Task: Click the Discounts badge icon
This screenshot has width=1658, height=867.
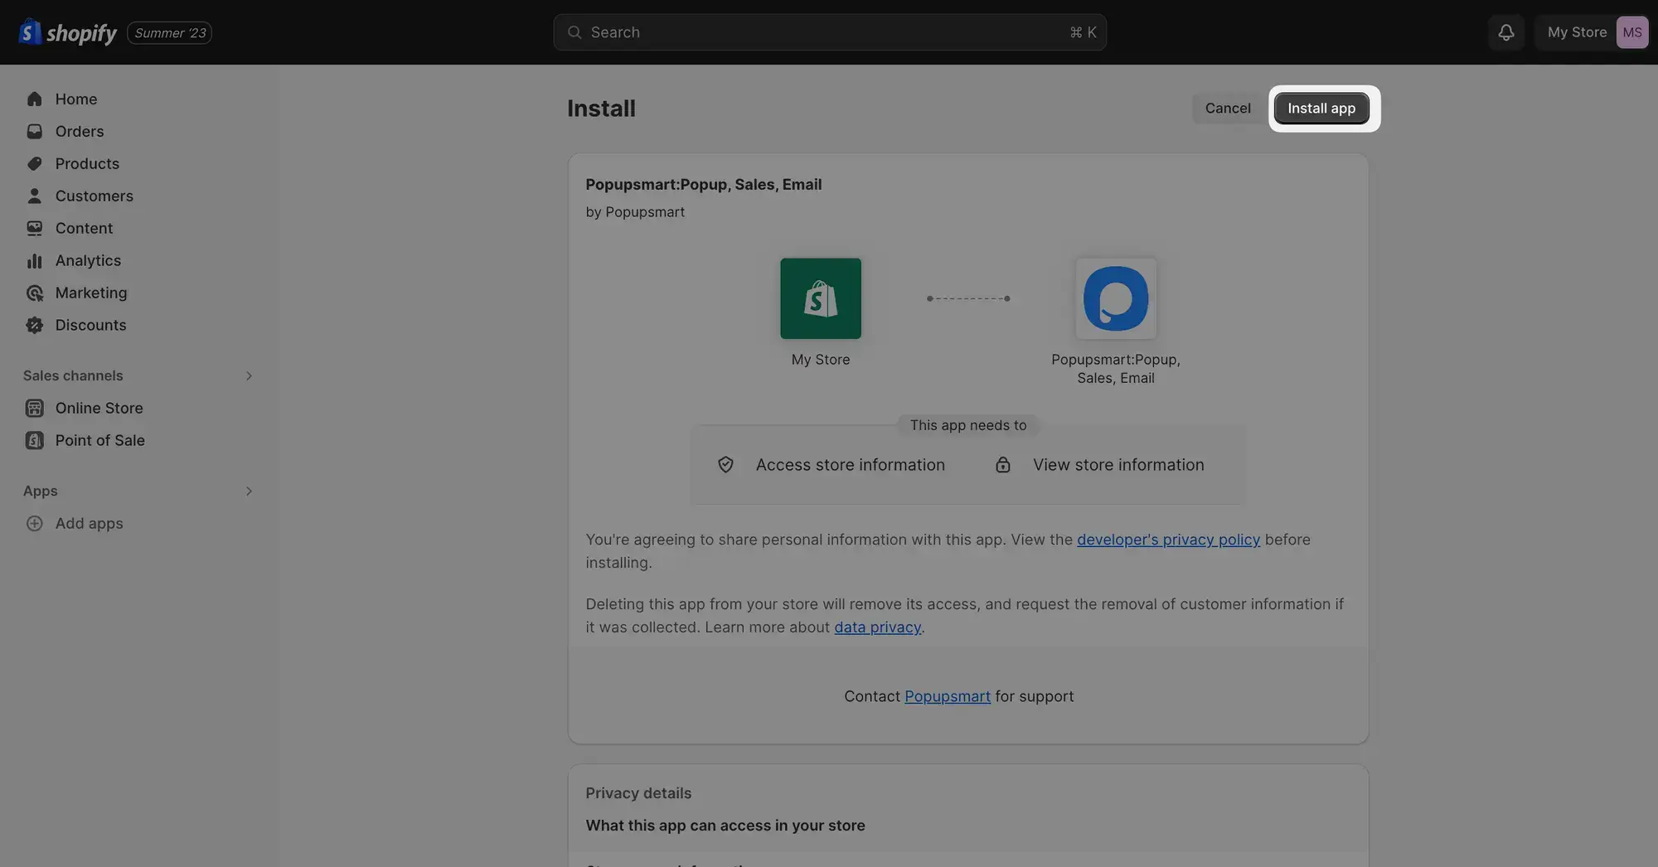Action: click(34, 326)
